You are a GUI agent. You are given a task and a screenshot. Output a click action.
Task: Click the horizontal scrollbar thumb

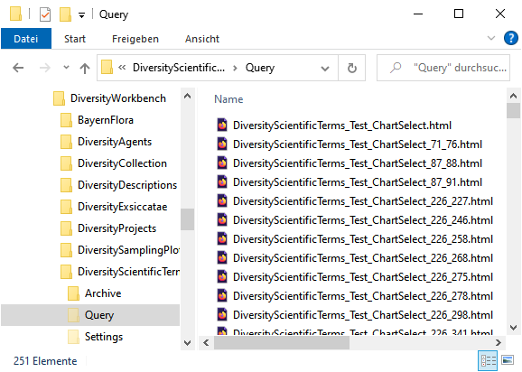(x=282, y=343)
